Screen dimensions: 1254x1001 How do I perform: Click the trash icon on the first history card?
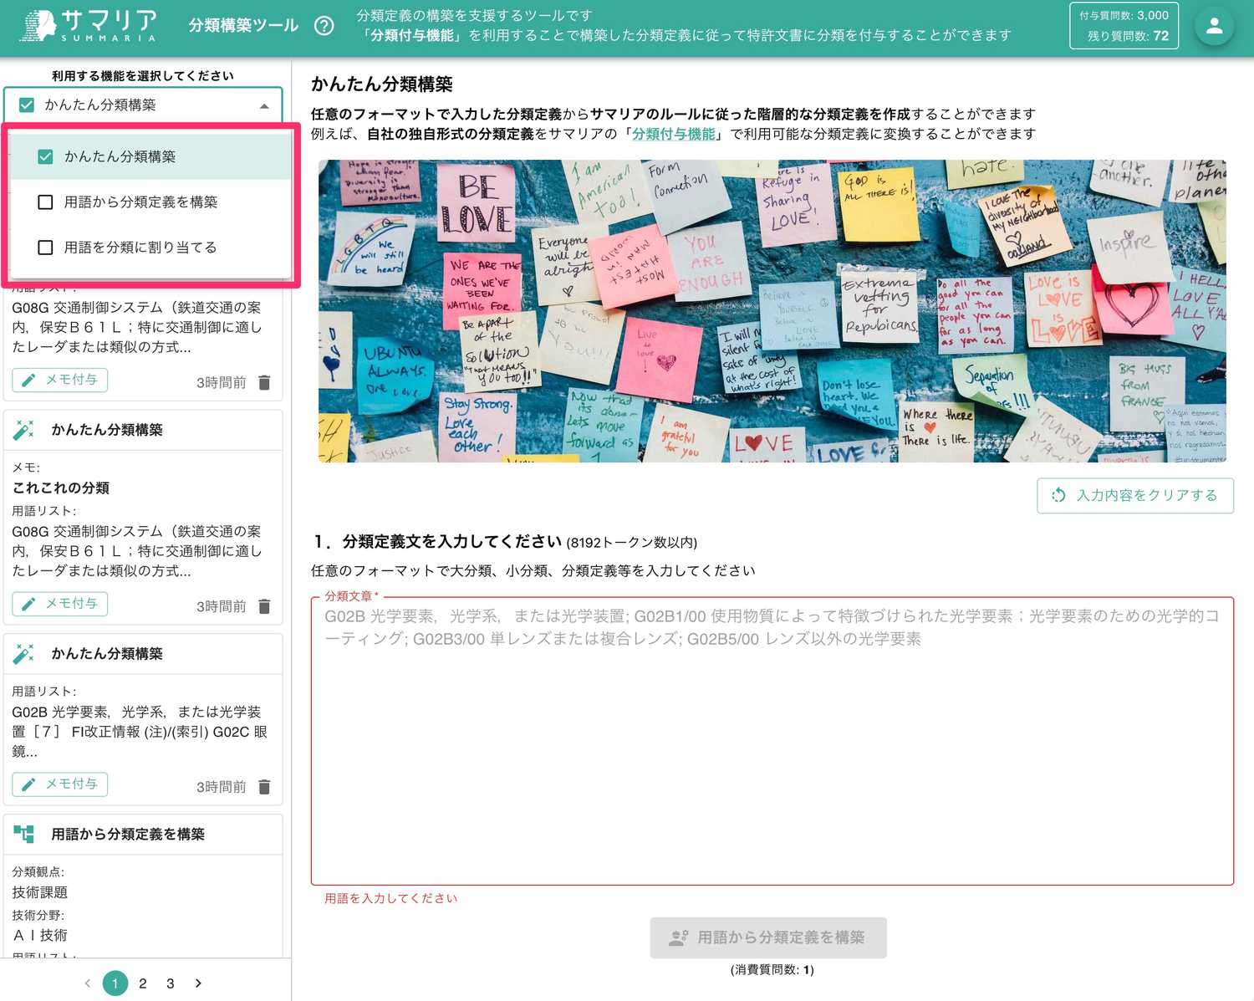[x=264, y=383]
